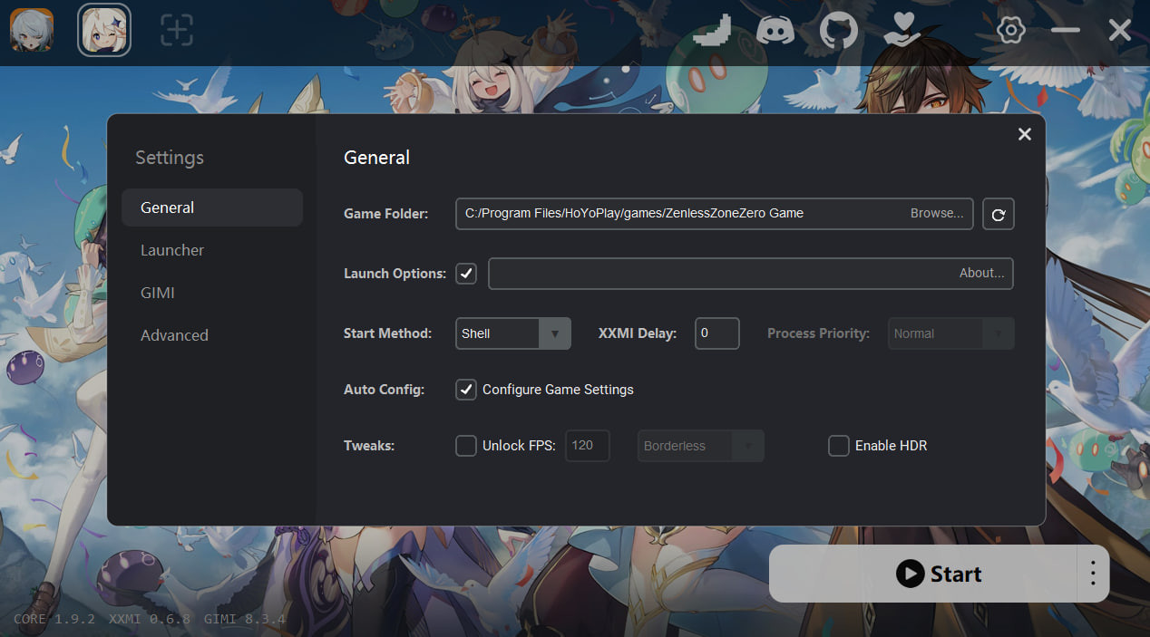1150x637 pixels.
Task: Minimize the launcher window
Action: [1066, 31]
